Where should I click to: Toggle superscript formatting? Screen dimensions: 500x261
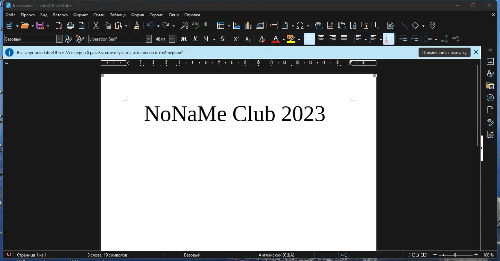[x=236, y=39]
